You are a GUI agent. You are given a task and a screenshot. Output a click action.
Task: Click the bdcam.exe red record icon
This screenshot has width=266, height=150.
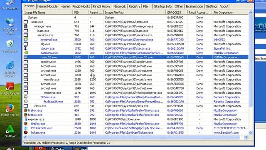26,132
